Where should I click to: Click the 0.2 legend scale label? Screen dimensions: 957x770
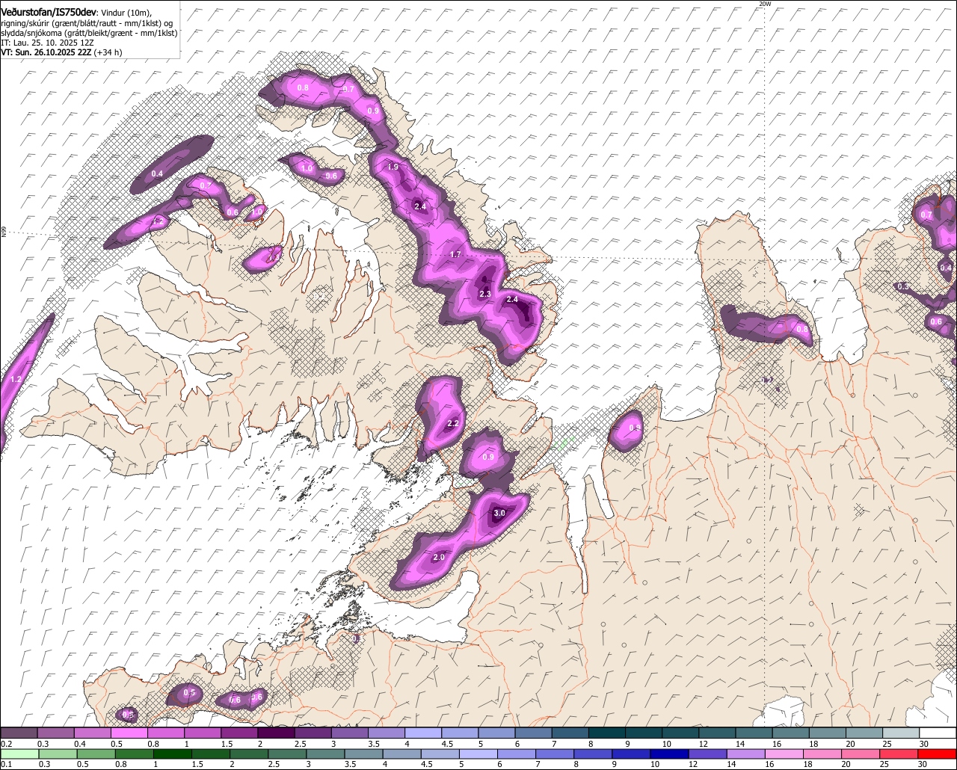click(6, 744)
